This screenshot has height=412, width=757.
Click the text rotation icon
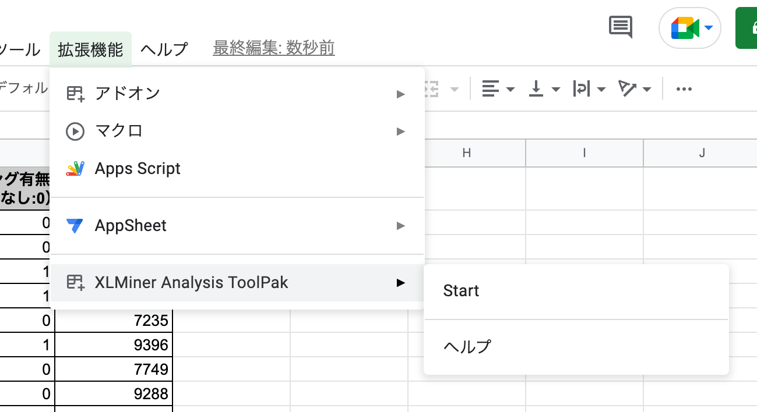(x=628, y=89)
